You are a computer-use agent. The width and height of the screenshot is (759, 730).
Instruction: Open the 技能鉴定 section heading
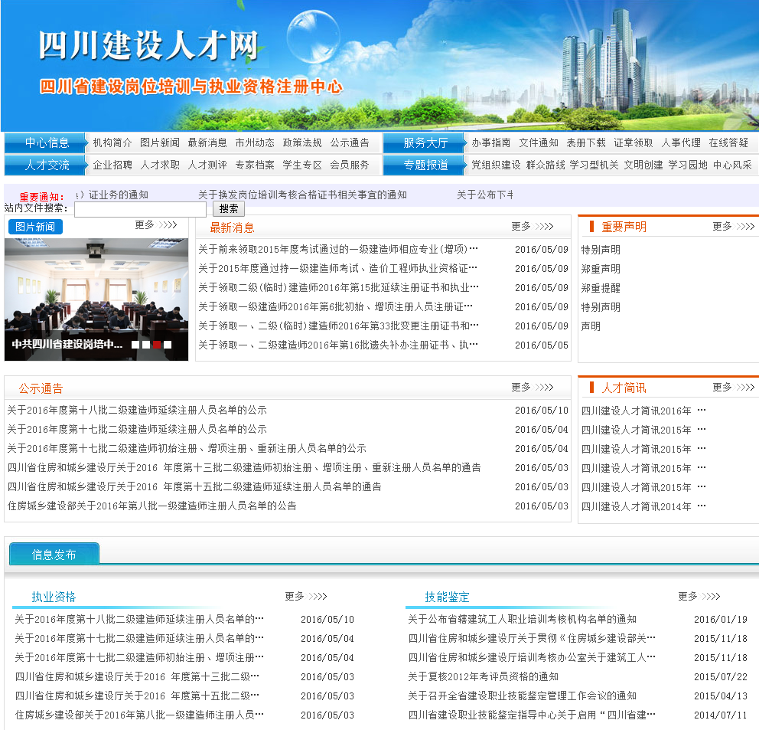click(x=447, y=597)
